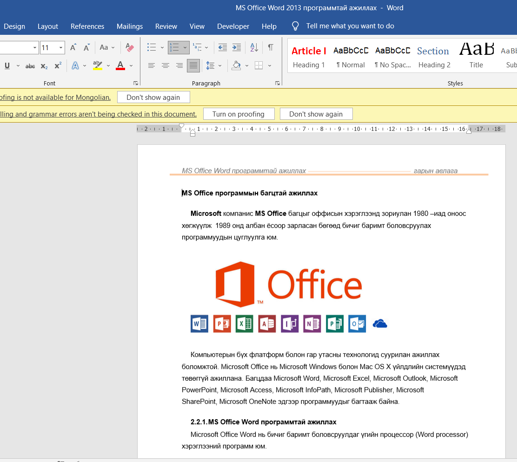The image size is (517, 462).
Task: Increase the font size with Grow Font
Action: [x=73, y=47]
